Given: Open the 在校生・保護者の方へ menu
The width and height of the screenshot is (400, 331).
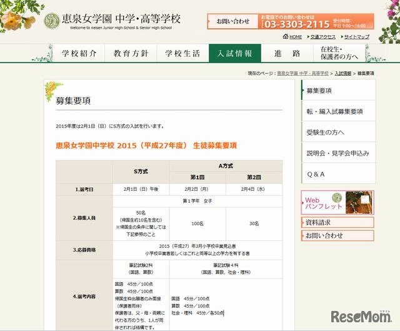Looking at the screenshot, I should (x=339, y=53).
